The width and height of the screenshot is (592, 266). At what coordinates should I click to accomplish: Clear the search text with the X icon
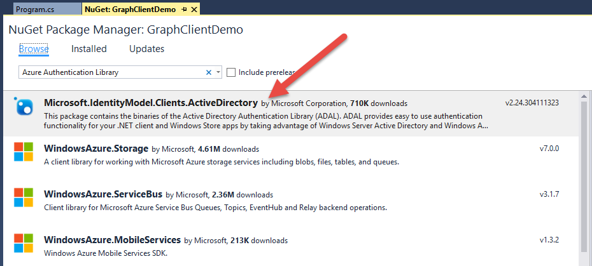(208, 72)
